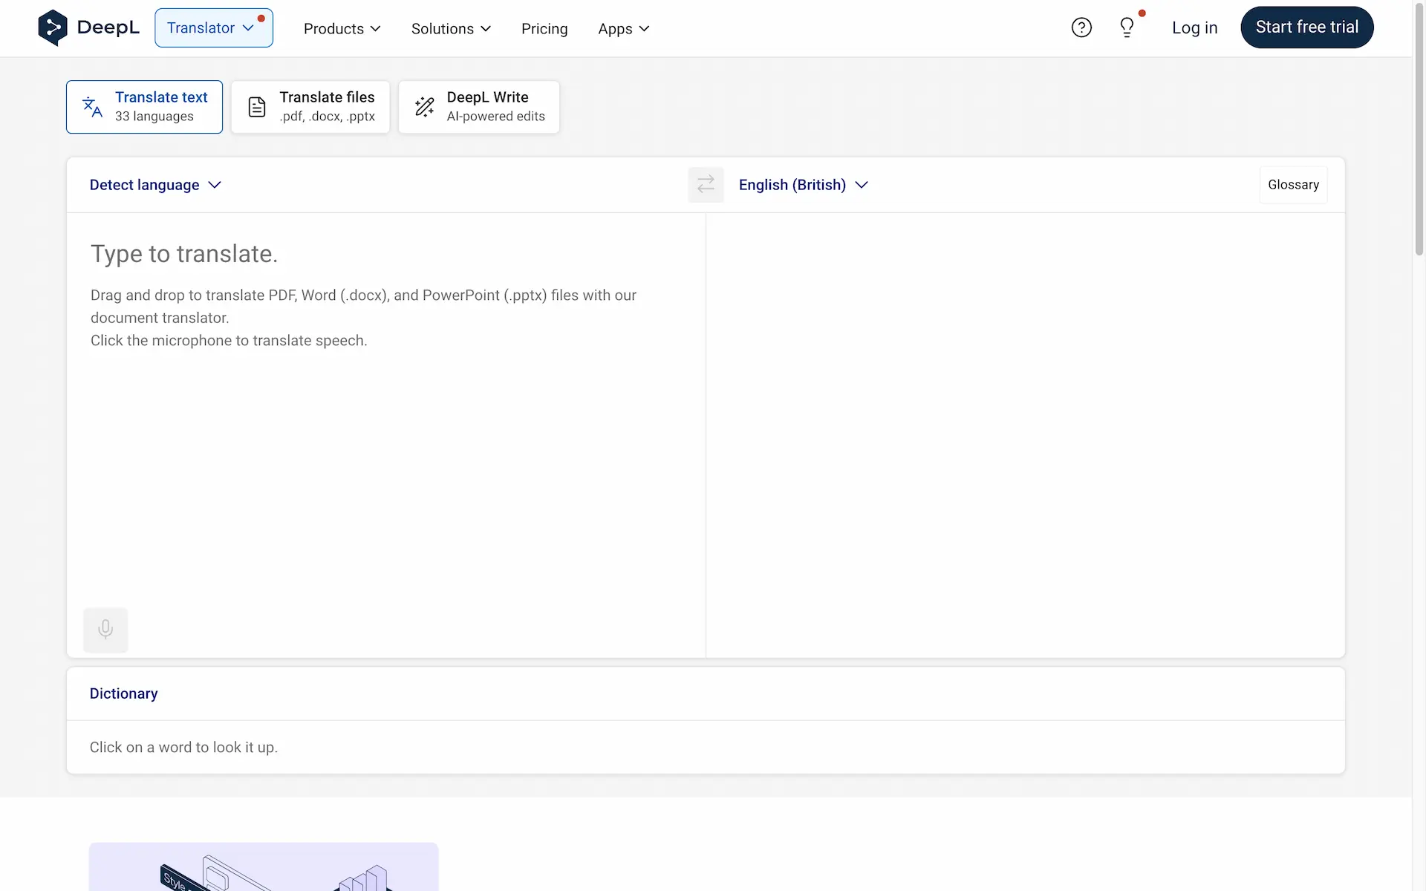This screenshot has width=1426, height=891.
Task: Click the swap languages arrows icon
Action: (x=706, y=184)
